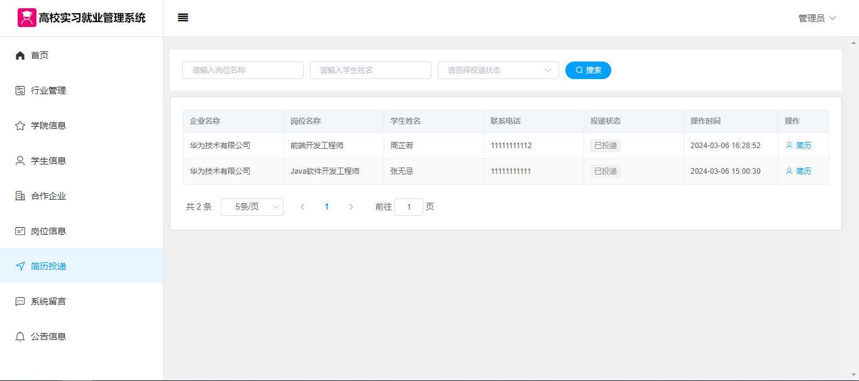859x381 pixels.
Task: Click the person icon for 学生信息
Action: coord(20,161)
